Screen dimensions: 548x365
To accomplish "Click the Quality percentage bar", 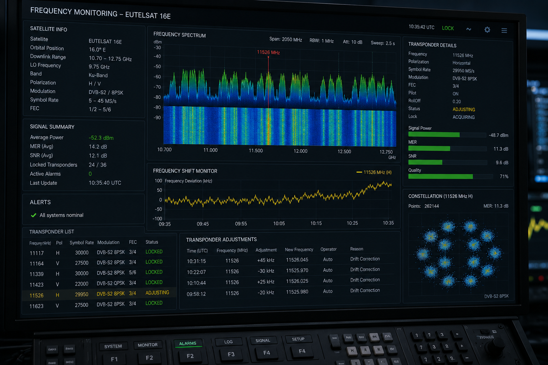I will [451, 176].
